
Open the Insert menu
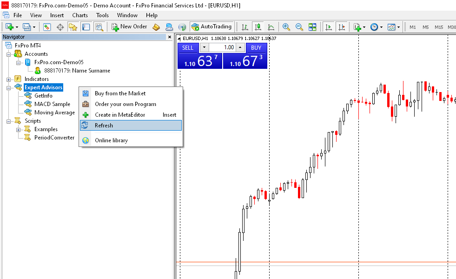tap(57, 15)
